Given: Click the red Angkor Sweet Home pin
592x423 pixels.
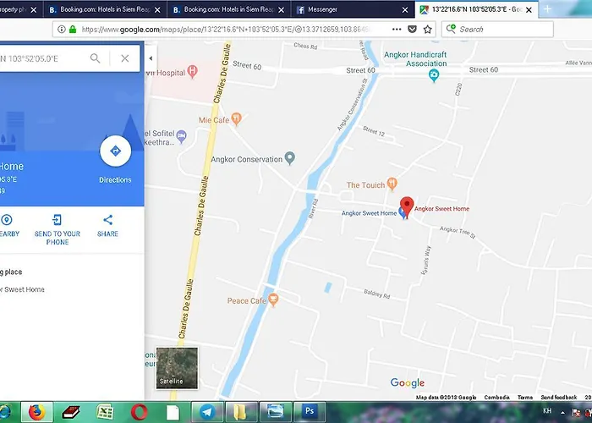Looking at the screenshot, I should point(407,206).
